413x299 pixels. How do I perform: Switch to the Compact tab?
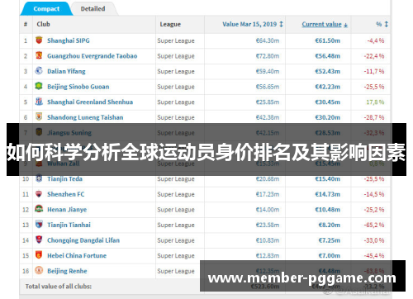(x=46, y=9)
